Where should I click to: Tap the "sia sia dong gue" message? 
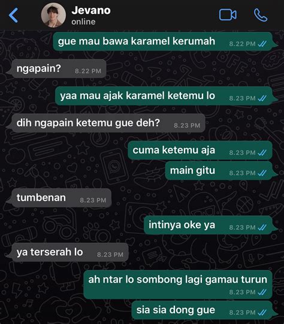202,310
